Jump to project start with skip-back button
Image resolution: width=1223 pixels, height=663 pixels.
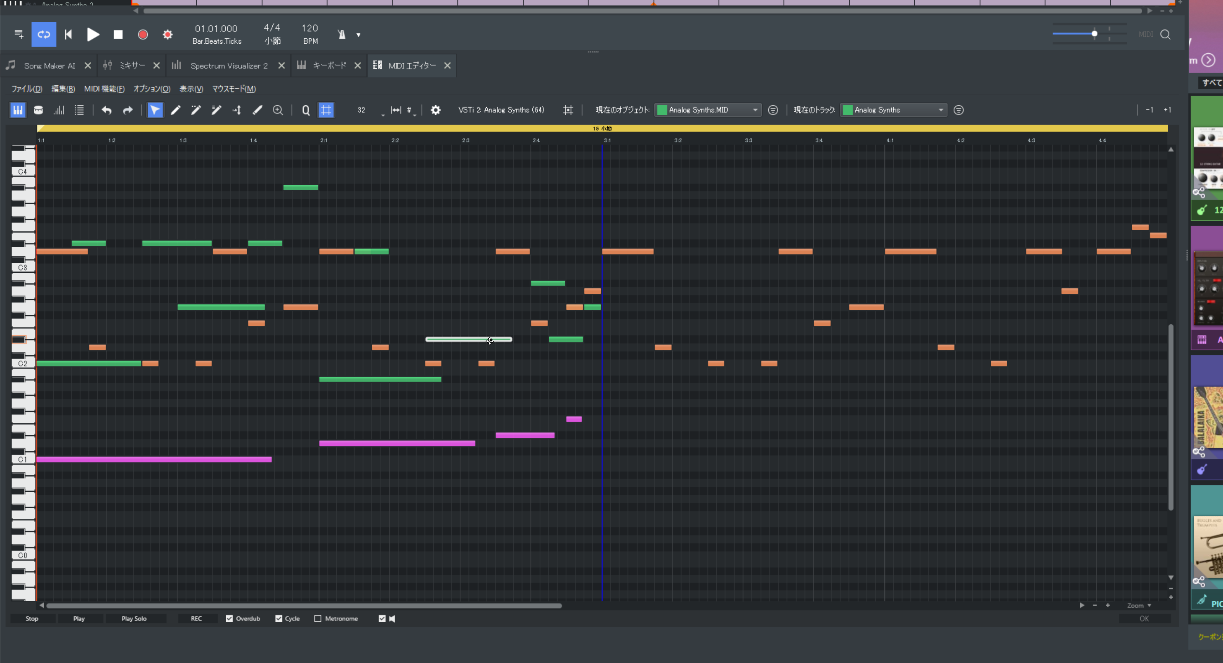68,34
